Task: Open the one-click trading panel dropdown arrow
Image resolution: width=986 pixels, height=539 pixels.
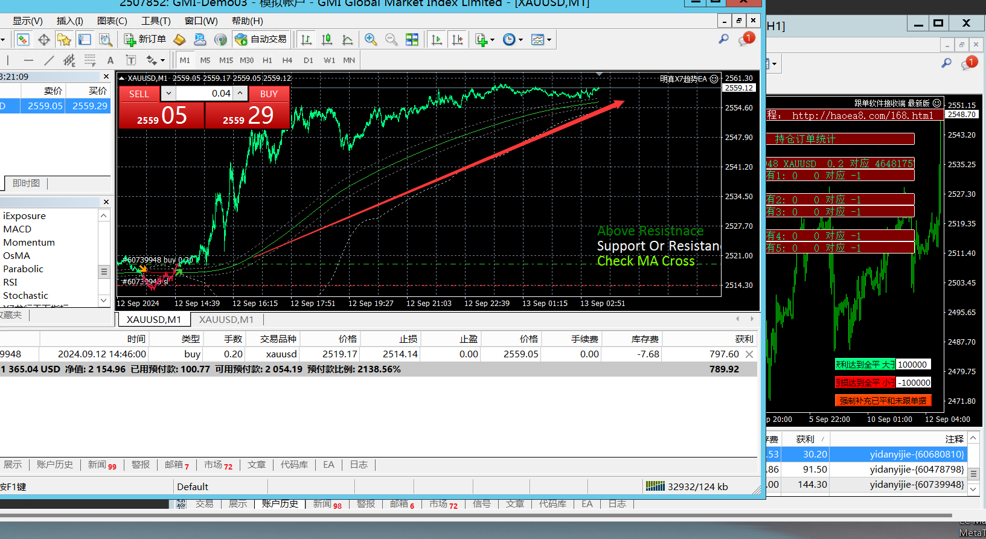Action: point(168,94)
